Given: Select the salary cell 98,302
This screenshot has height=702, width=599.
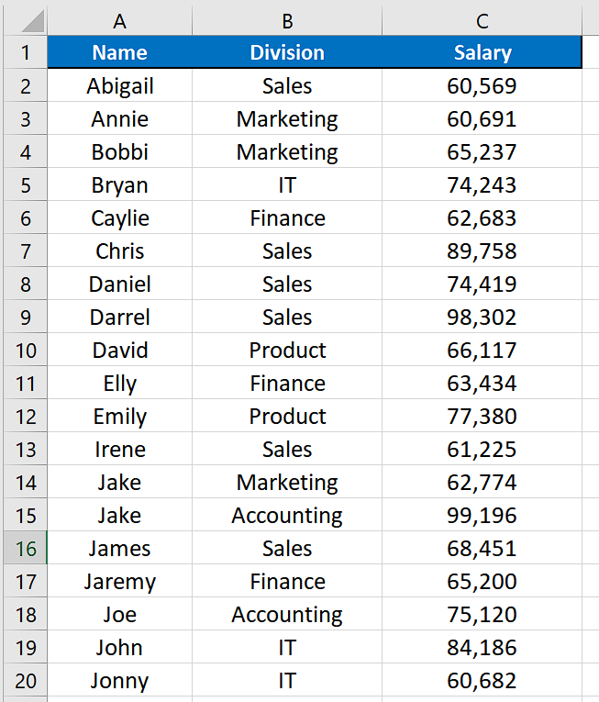Looking at the screenshot, I should tap(483, 317).
